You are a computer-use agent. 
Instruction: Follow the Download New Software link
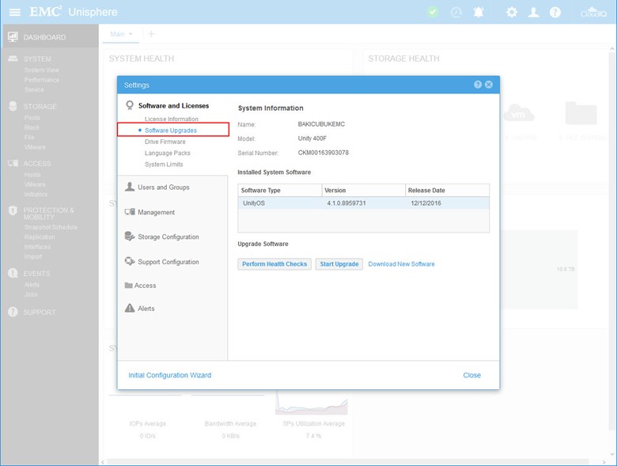coord(401,264)
